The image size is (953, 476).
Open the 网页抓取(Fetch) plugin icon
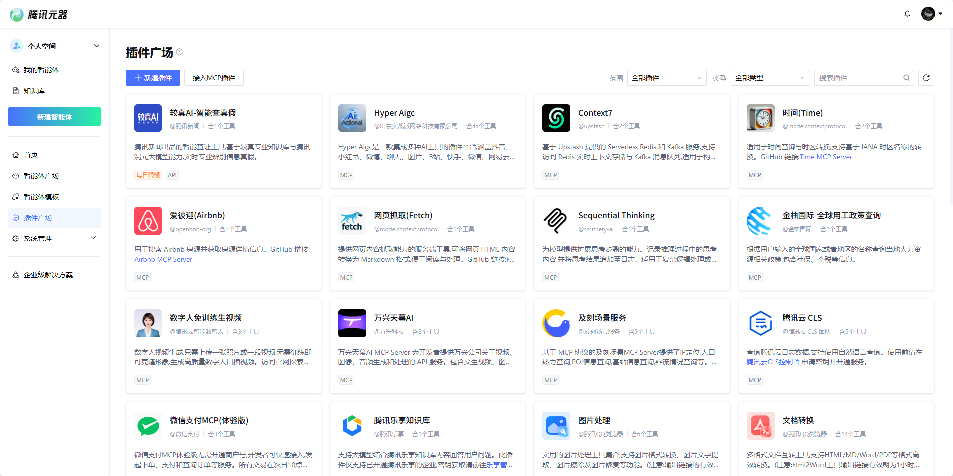[352, 221]
